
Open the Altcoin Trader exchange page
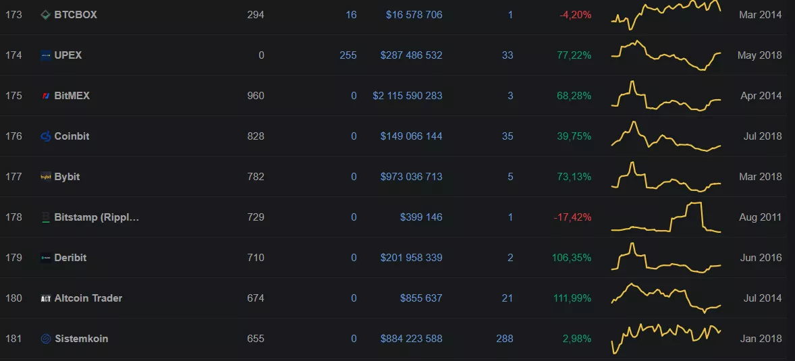[x=88, y=298]
